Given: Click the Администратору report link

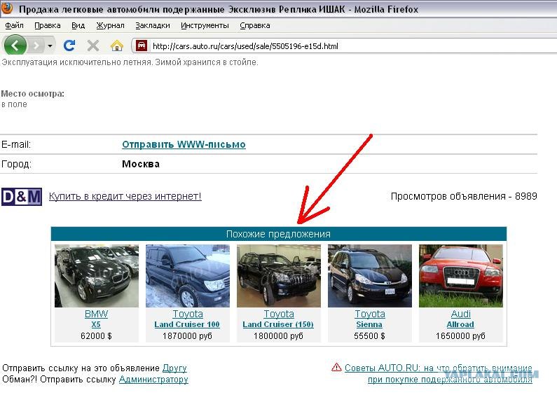Looking at the screenshot, I should pyautogui.click(x=153, y=380).
